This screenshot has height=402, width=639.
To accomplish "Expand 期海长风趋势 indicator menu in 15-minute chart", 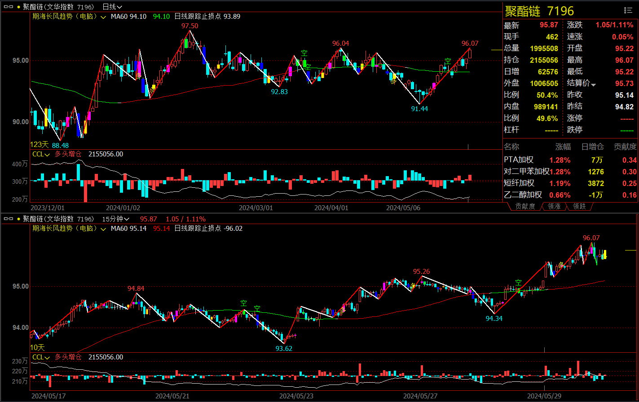I will (x=103, y=229).
